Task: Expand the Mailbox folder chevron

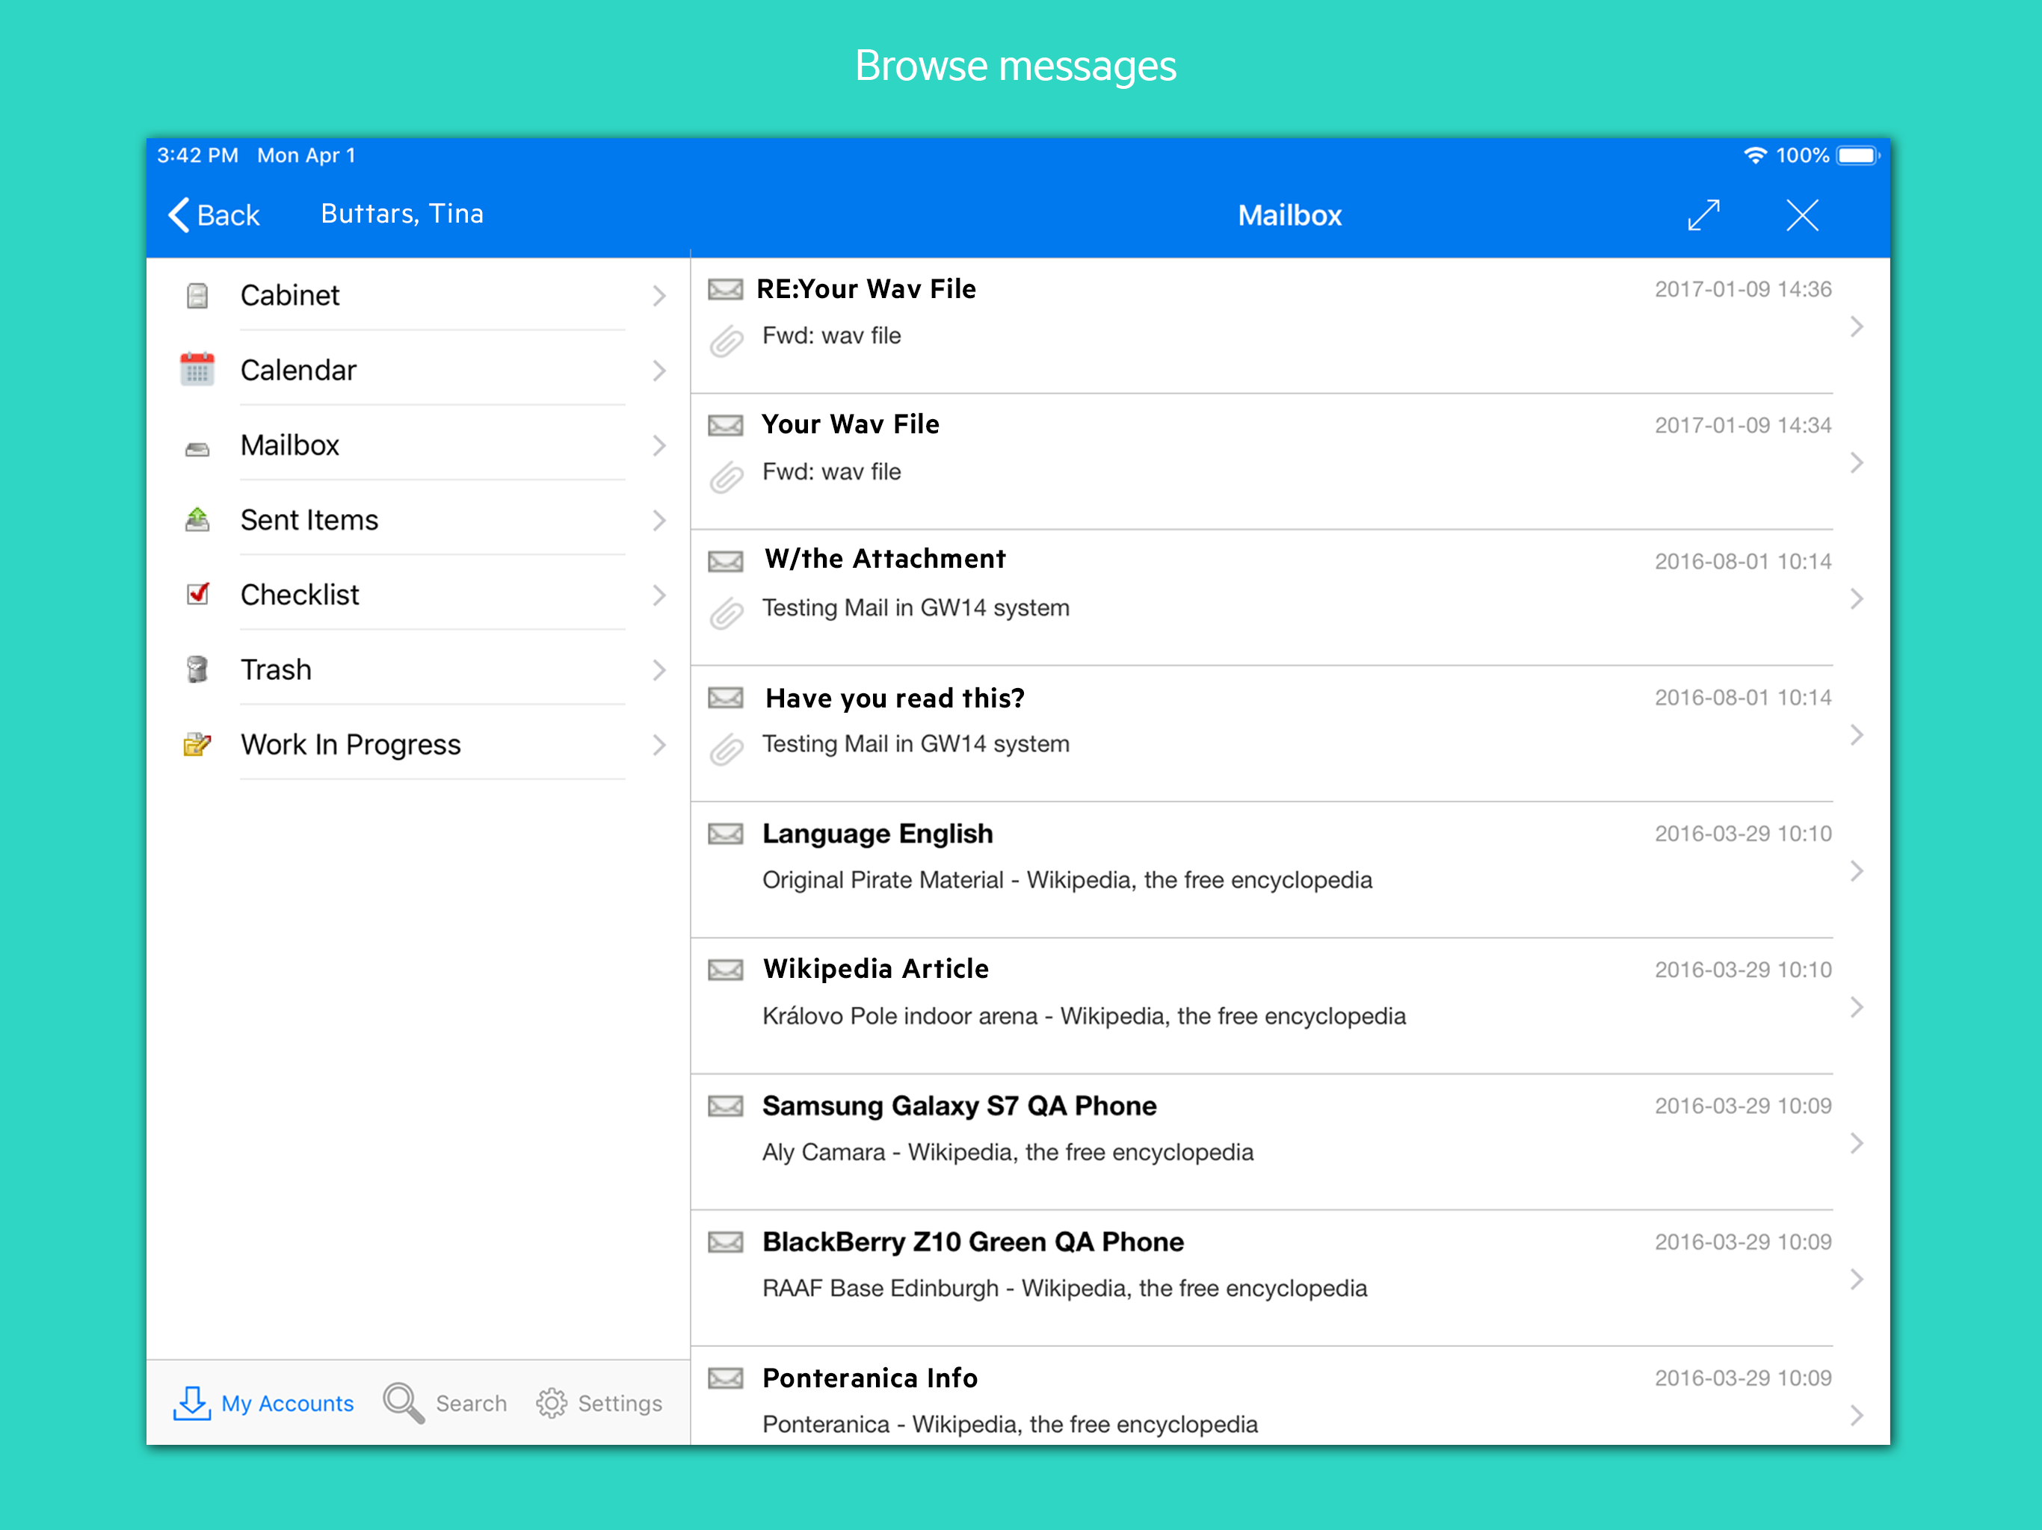Action: (x=658, y=446)
